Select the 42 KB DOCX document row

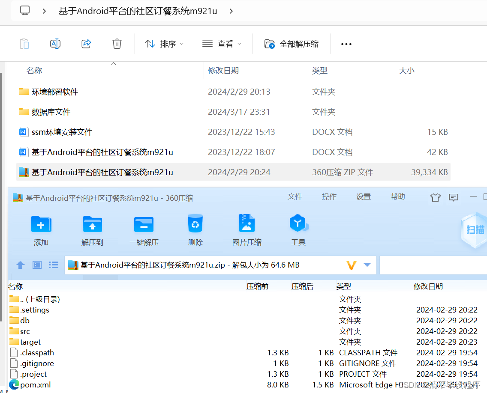(x=233, y=152)
